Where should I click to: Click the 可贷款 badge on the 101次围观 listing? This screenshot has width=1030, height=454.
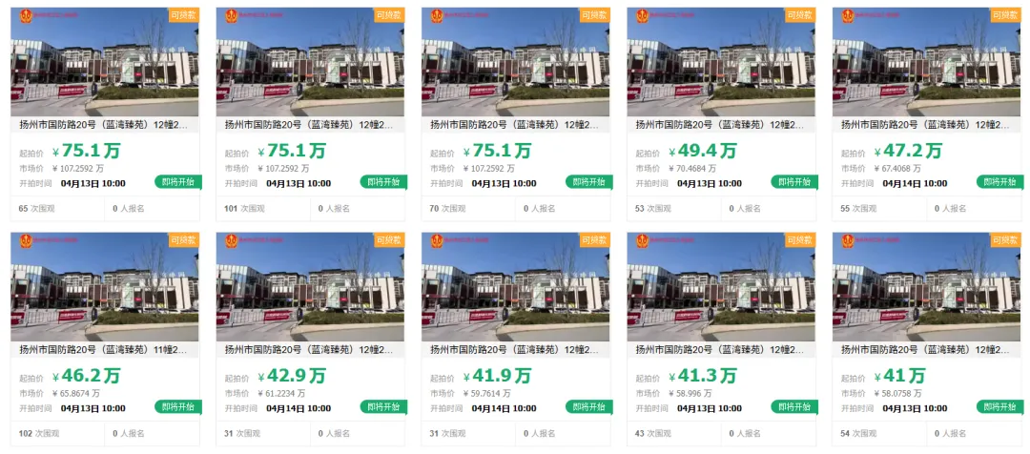[x=389, y=15]
